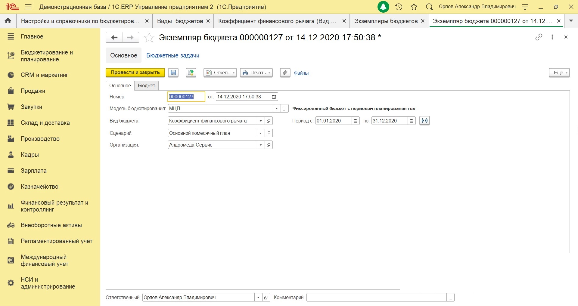Open calendar for period end date

coord(412,121)
